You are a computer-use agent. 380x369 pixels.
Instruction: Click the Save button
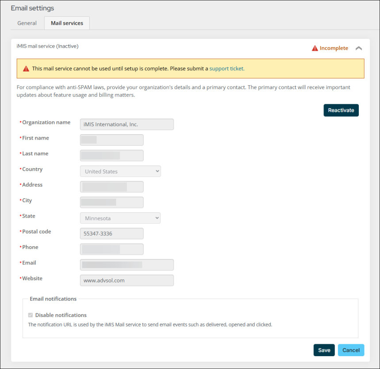tap(324, 350)
